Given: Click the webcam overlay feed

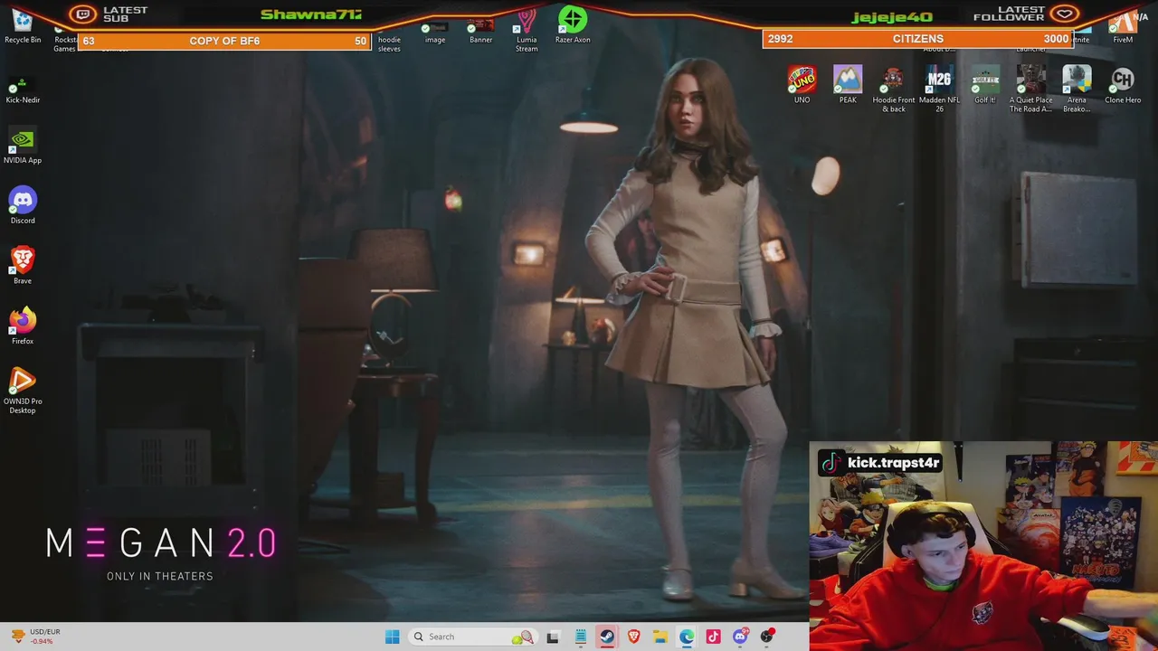Looking at the screenshot, I should (983, 546).
